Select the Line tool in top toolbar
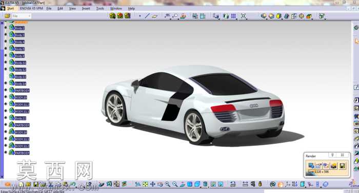Screen dimensions: 359x193 point(147,16)
